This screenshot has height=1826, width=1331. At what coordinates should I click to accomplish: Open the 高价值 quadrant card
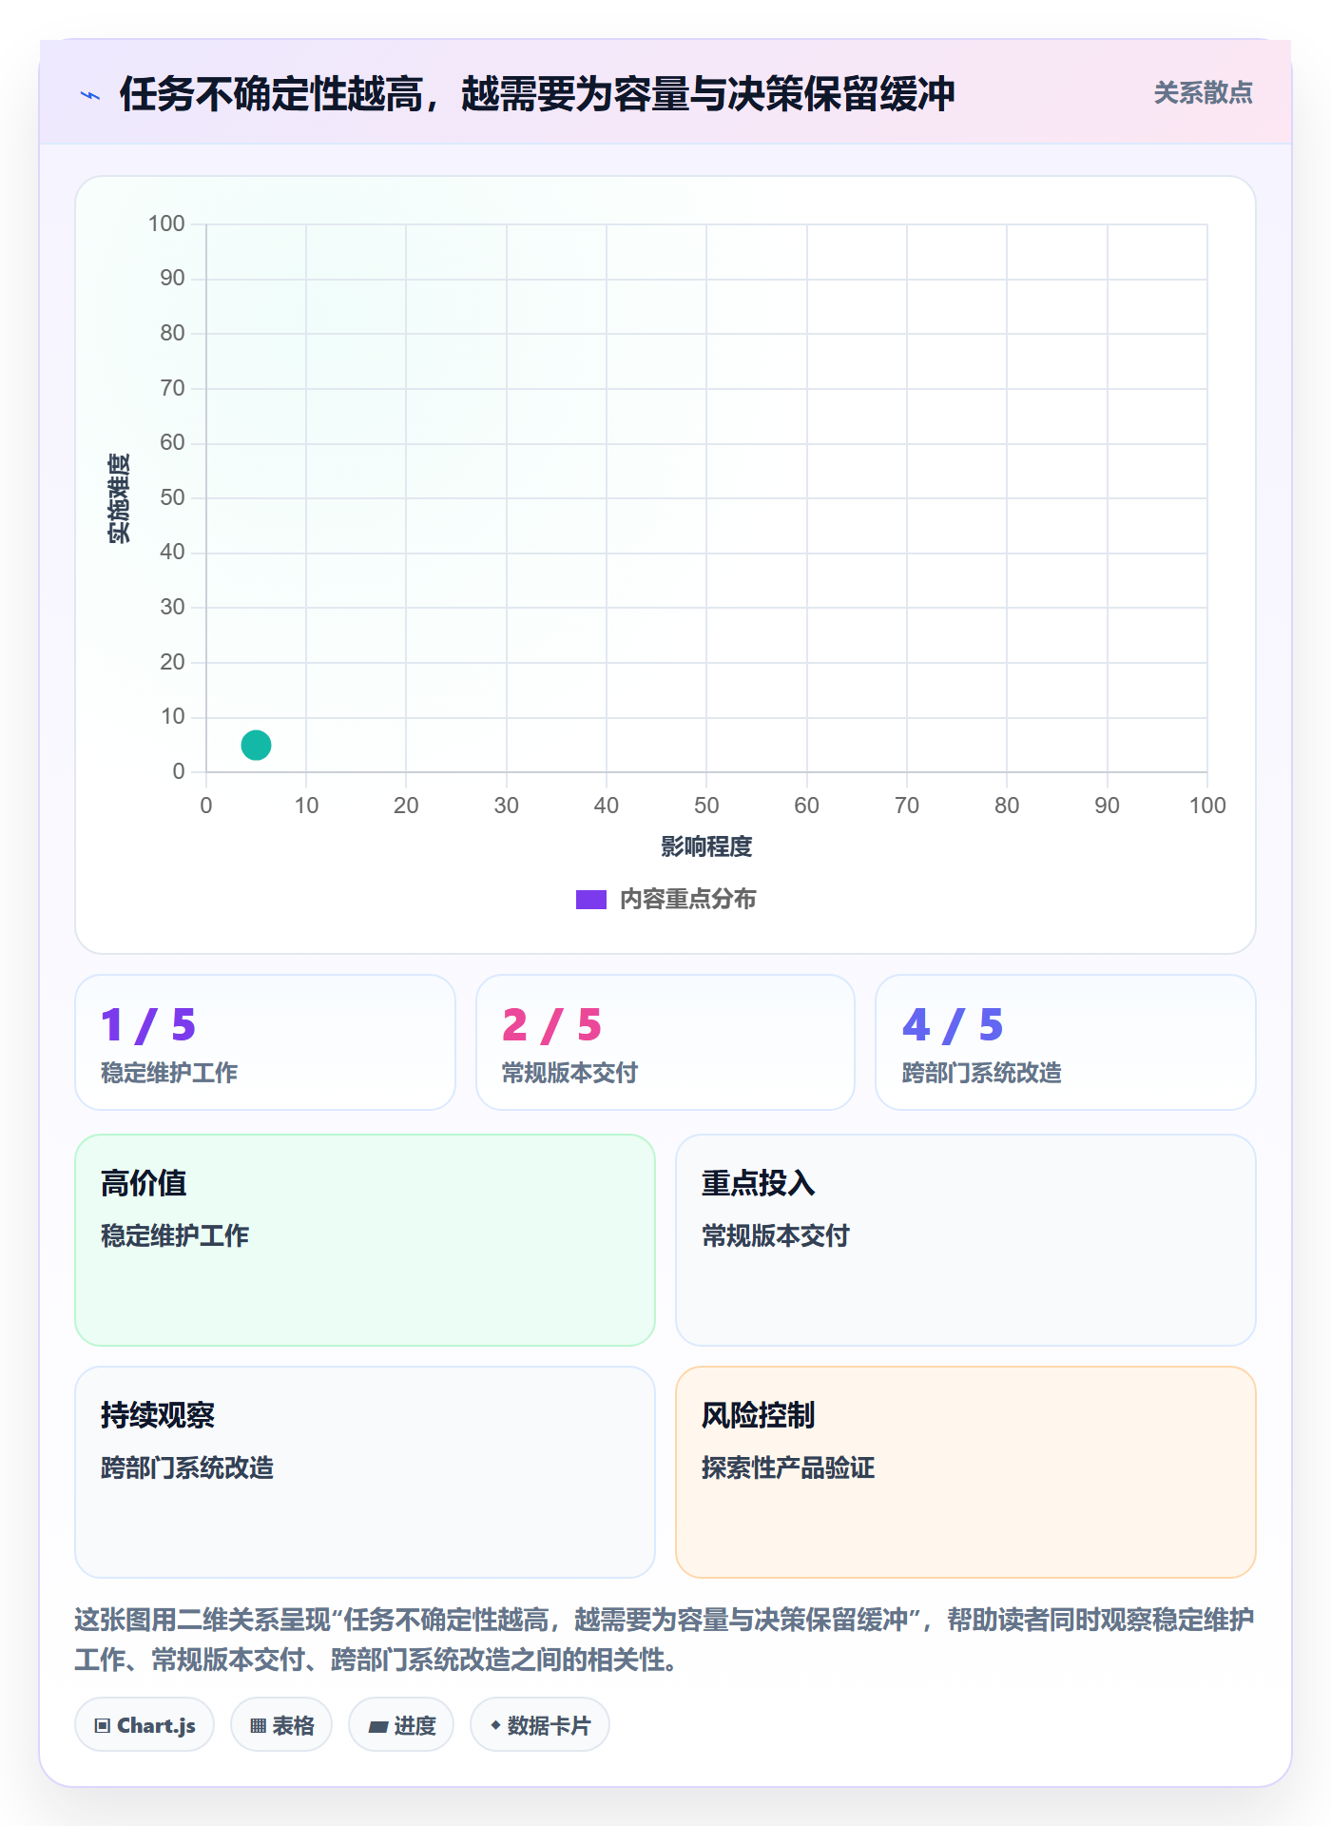(x=365, y=1240)
